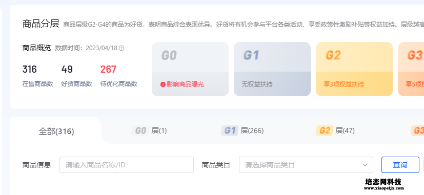Viewport: 424px width, 195px height.
Task: Click the 查询 button
Action: 400,165
